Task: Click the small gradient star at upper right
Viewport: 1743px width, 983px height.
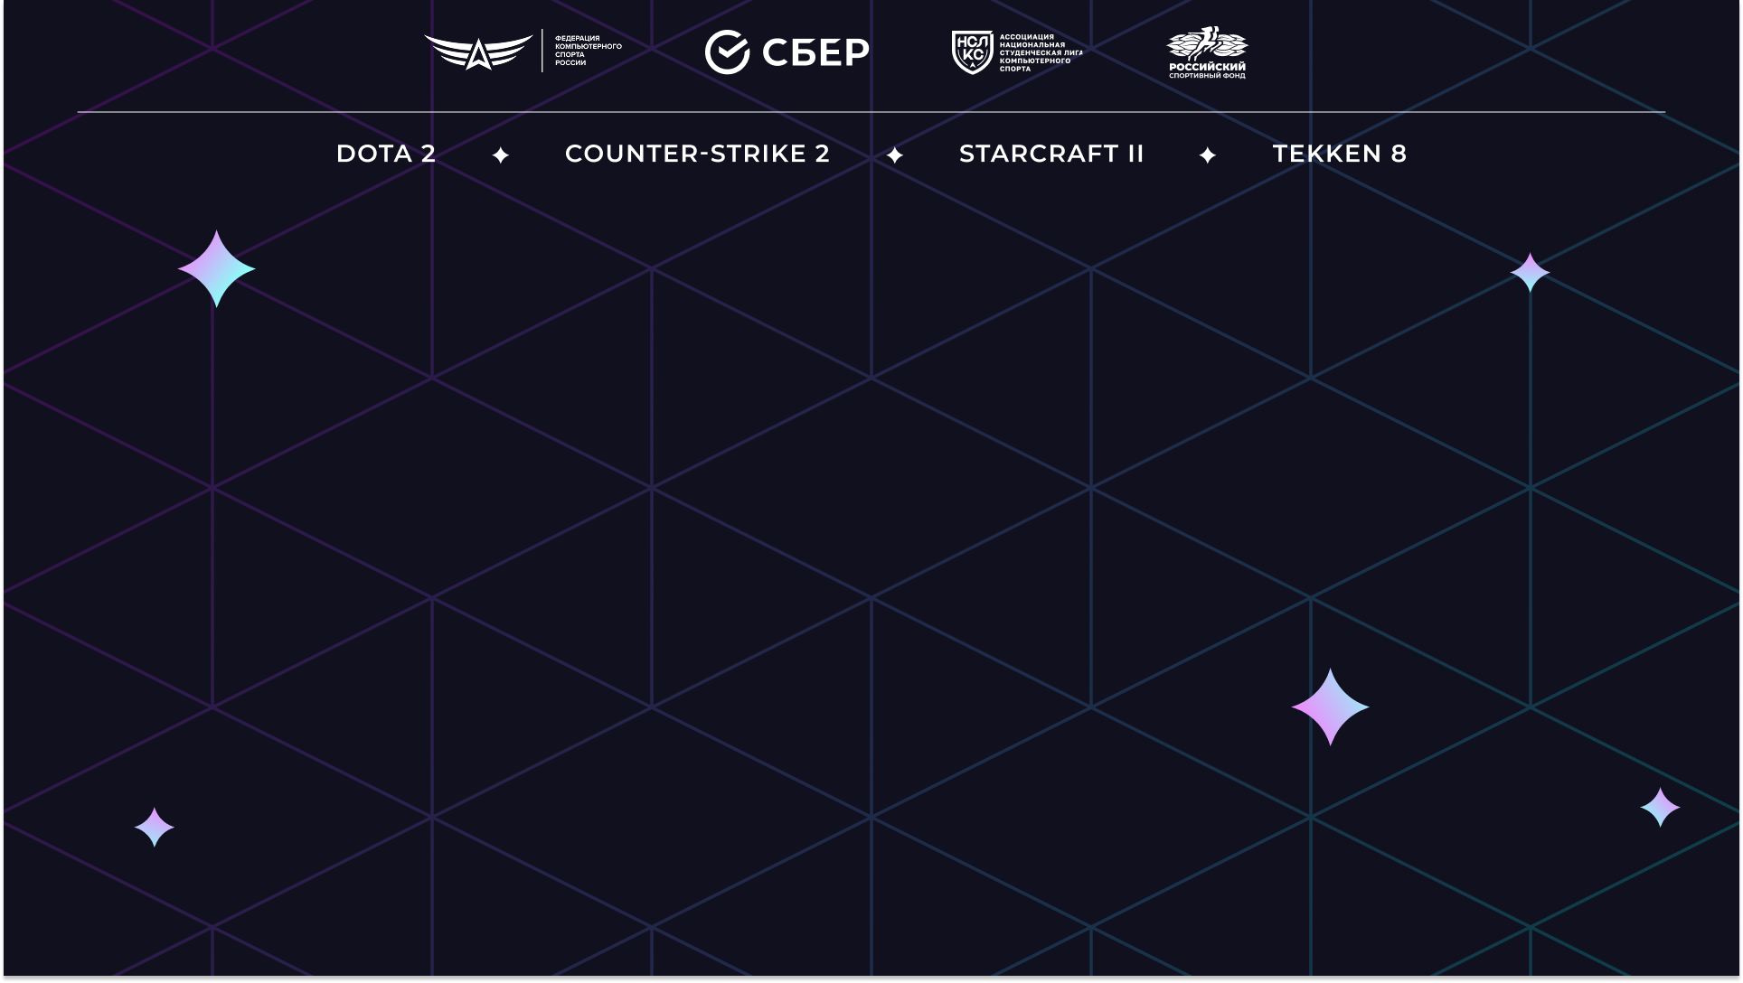Action: point(1530,272)
